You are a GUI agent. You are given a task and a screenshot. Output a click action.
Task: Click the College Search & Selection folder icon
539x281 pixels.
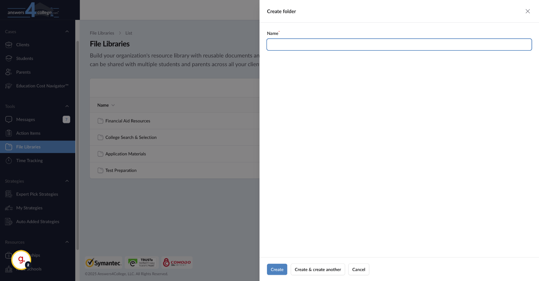coord(100,138)
